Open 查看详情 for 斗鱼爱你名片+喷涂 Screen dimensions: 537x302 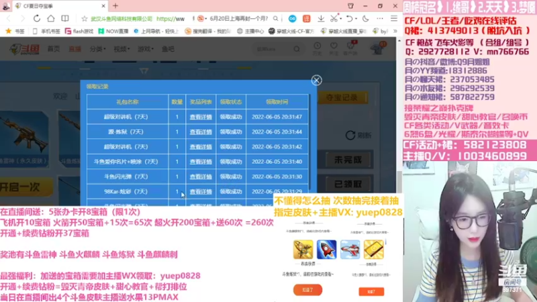coord(201,162)
